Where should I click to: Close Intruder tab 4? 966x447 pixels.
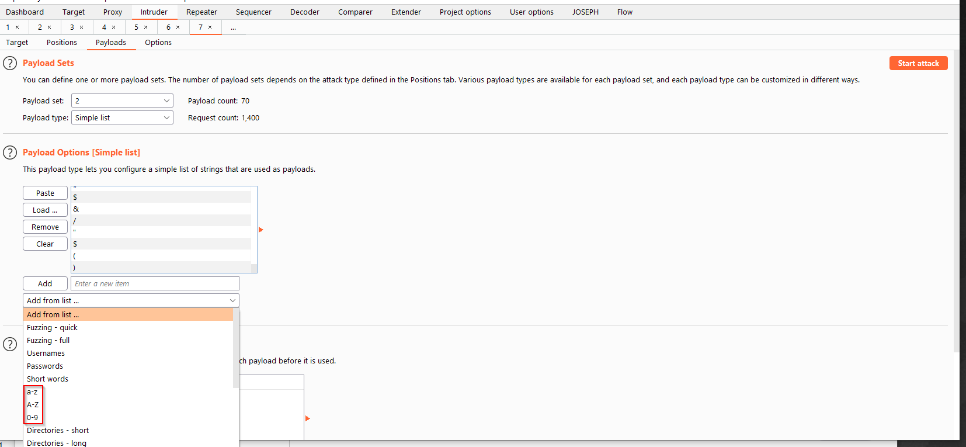(x=114, y=27)
